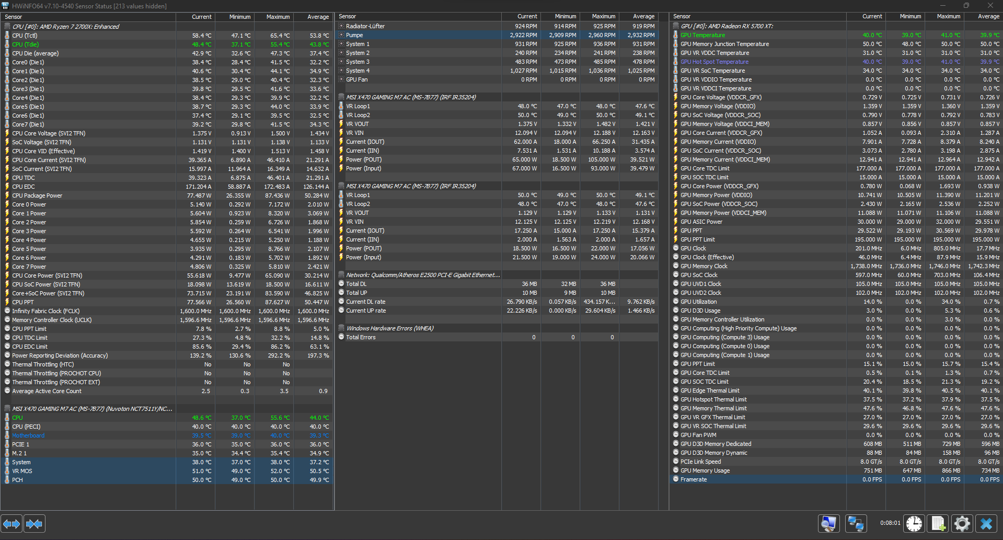
Task: Select the Current UP rate row
Action: tap(497, 311)
